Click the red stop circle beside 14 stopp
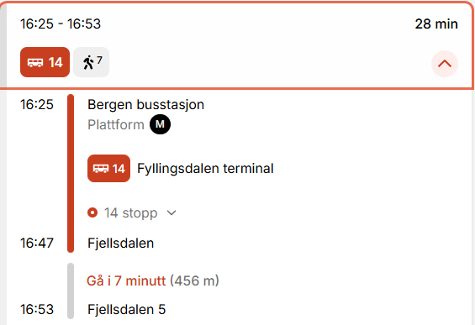 click(92, 212)
